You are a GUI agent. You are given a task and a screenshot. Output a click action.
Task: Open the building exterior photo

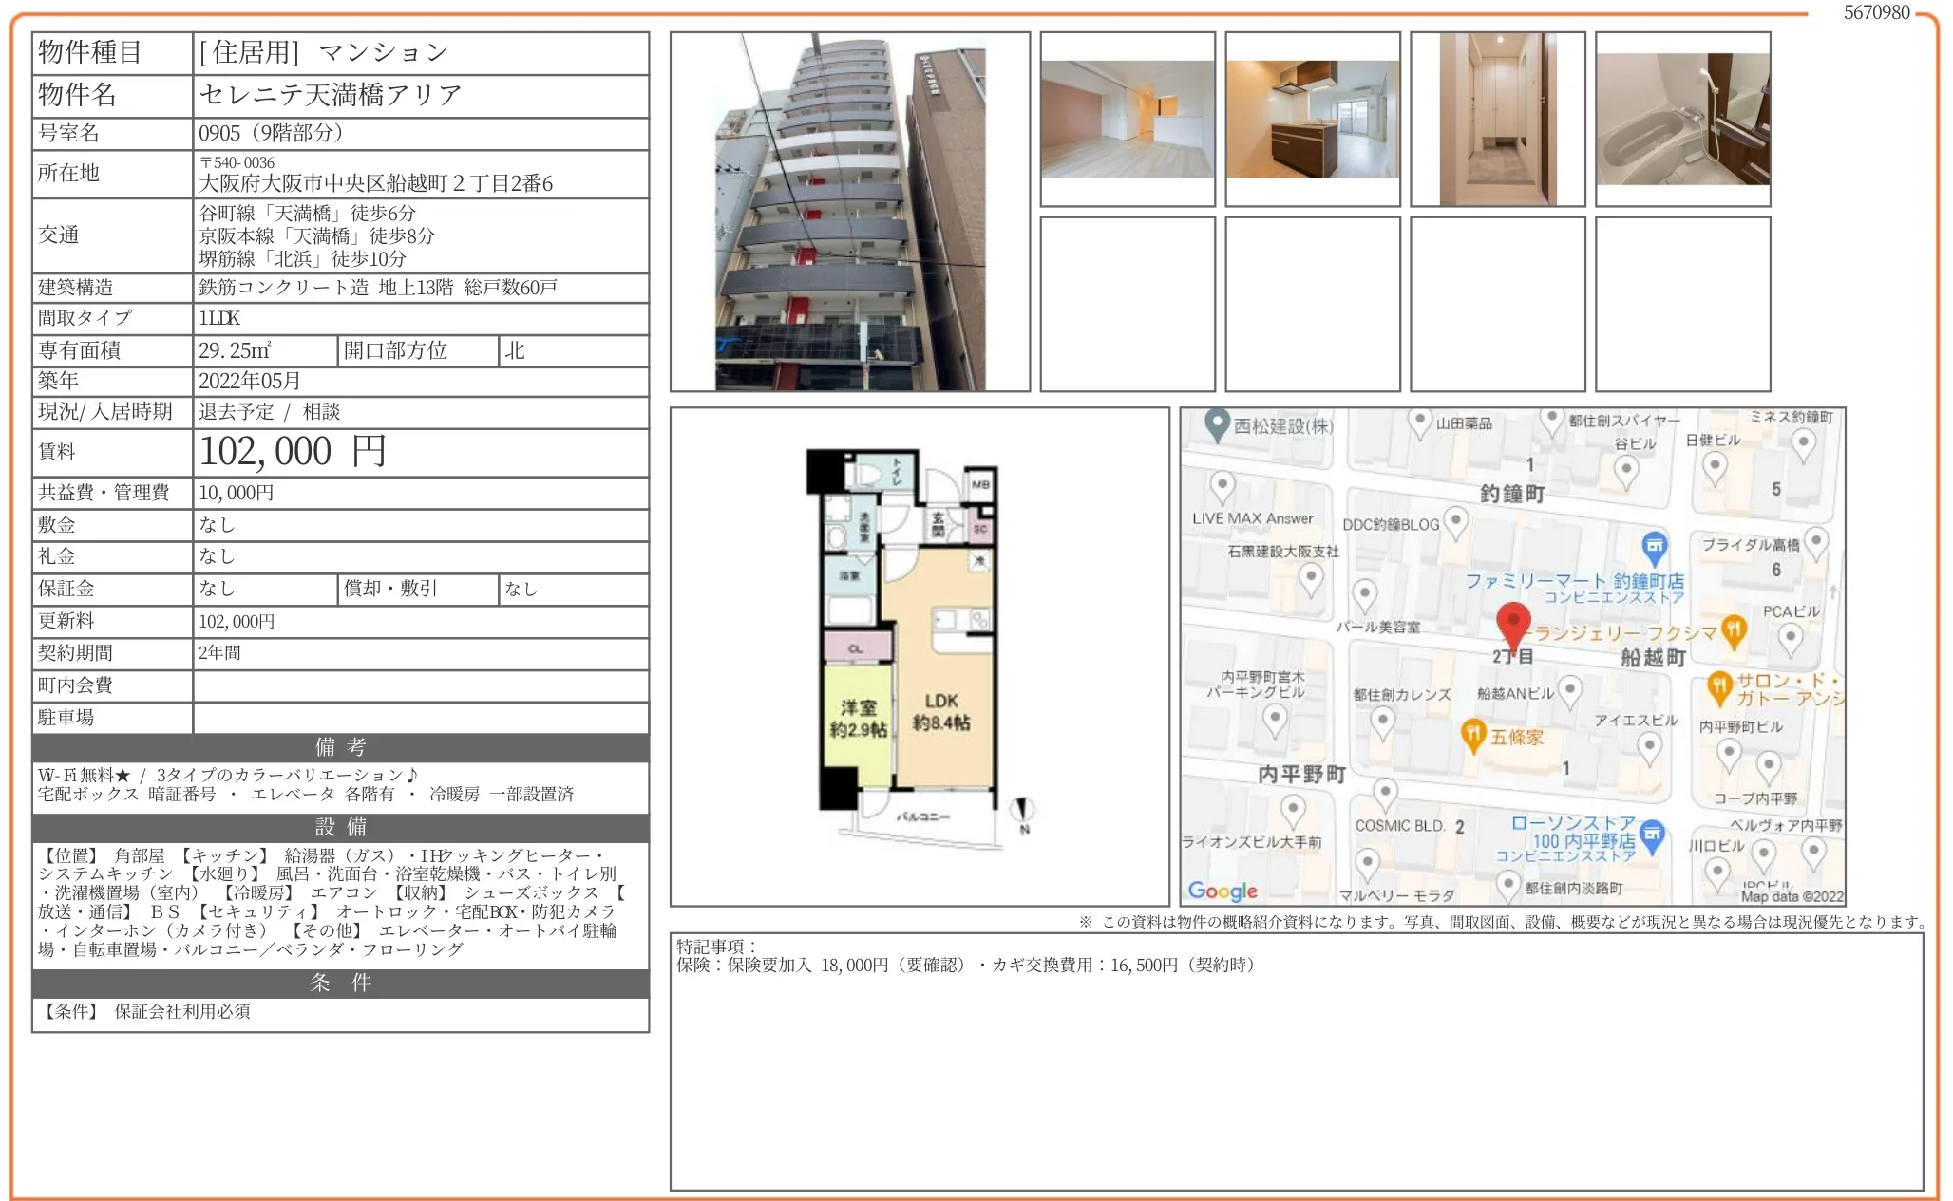pyautogui.click(x=849, y=212)
